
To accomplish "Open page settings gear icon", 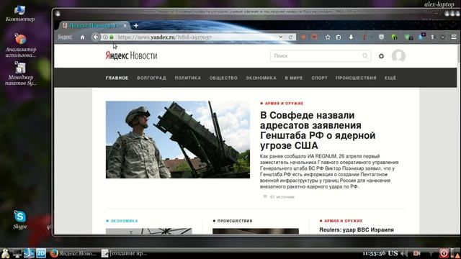I will coord(381,56).
